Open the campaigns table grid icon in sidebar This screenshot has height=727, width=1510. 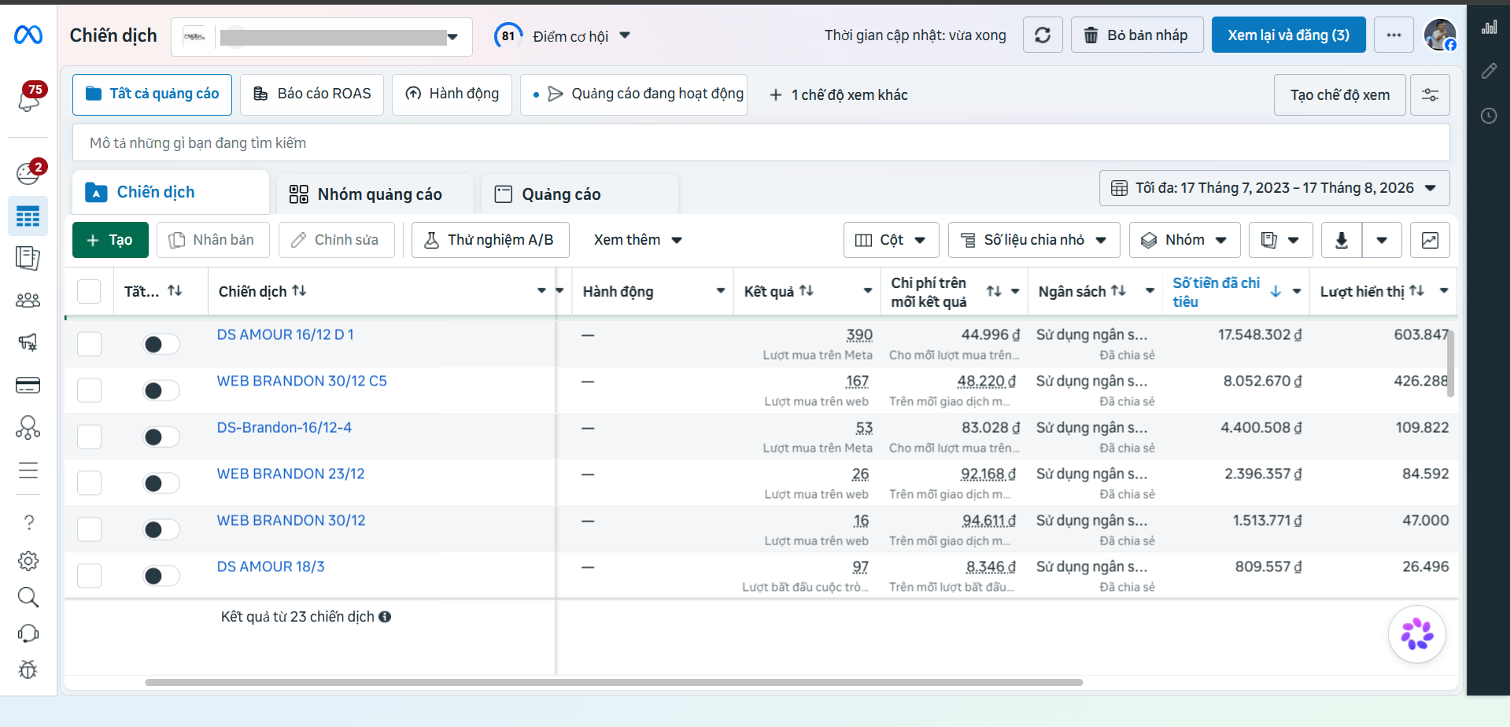click(x=28, y=216)
